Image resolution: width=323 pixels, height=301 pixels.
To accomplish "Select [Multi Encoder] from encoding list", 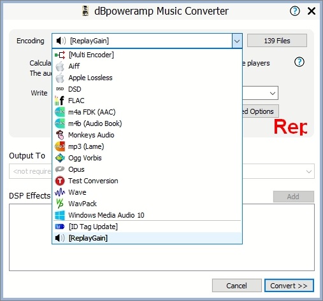I will pyautogui.click(x=147, y=55).
